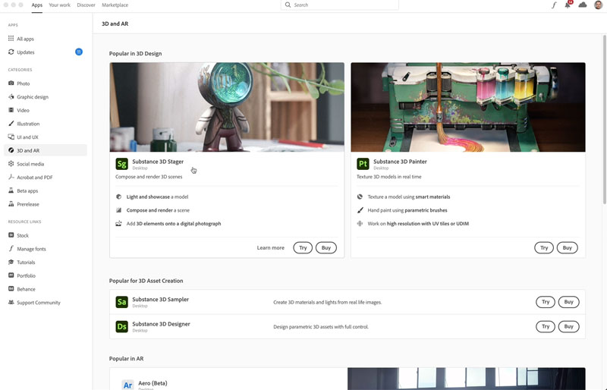This screenshot has height=390, width=607.
Task: Click the Substance 3D Painter hero image
Action: pos(468,107)
